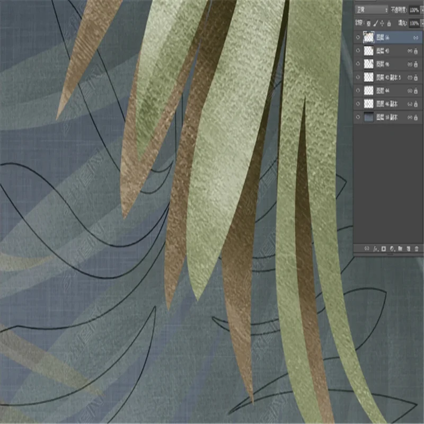The height and width of the screenshot is (424, 424).
Task: Add a layer mask
Action: [384, 248]
